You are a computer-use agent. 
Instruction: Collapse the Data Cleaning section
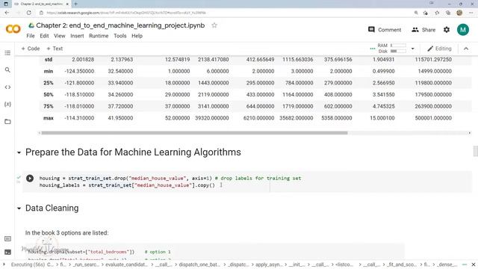pos(19,208)
